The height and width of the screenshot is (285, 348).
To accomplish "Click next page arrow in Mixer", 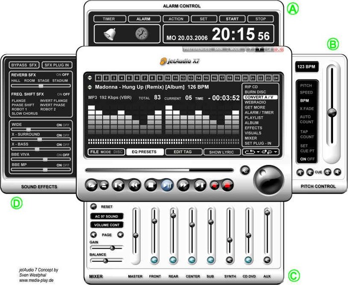I will (120, 234).
